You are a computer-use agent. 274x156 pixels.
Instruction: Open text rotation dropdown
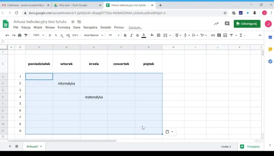click(x=204, y=35)
